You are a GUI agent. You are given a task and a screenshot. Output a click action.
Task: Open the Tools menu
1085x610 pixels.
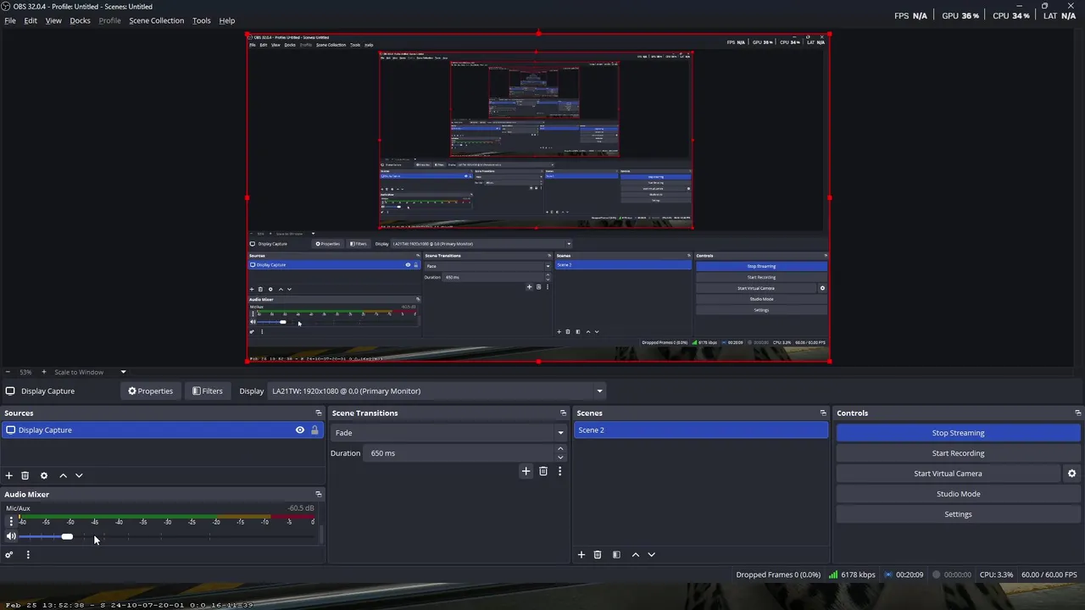(202, 20)
